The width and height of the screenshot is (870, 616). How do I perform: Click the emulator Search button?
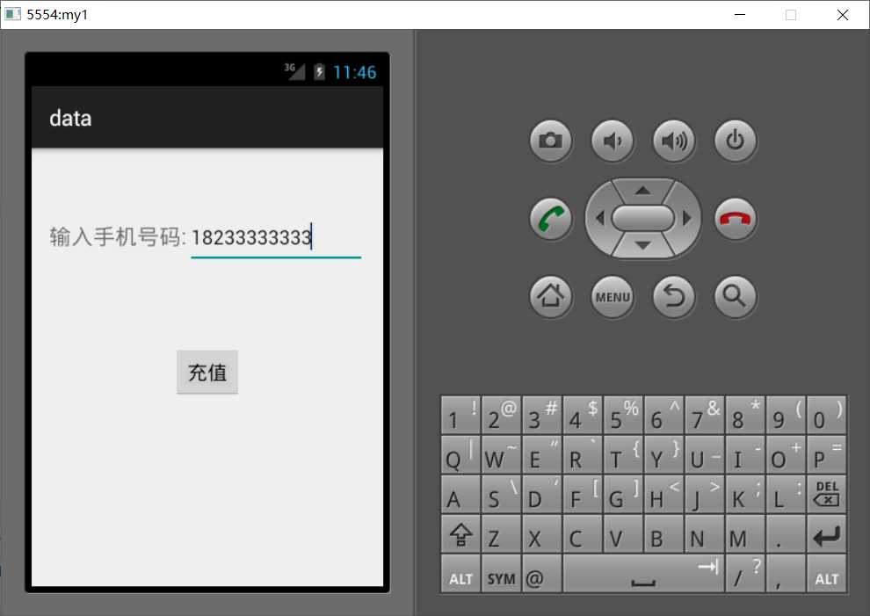(736, 297)
